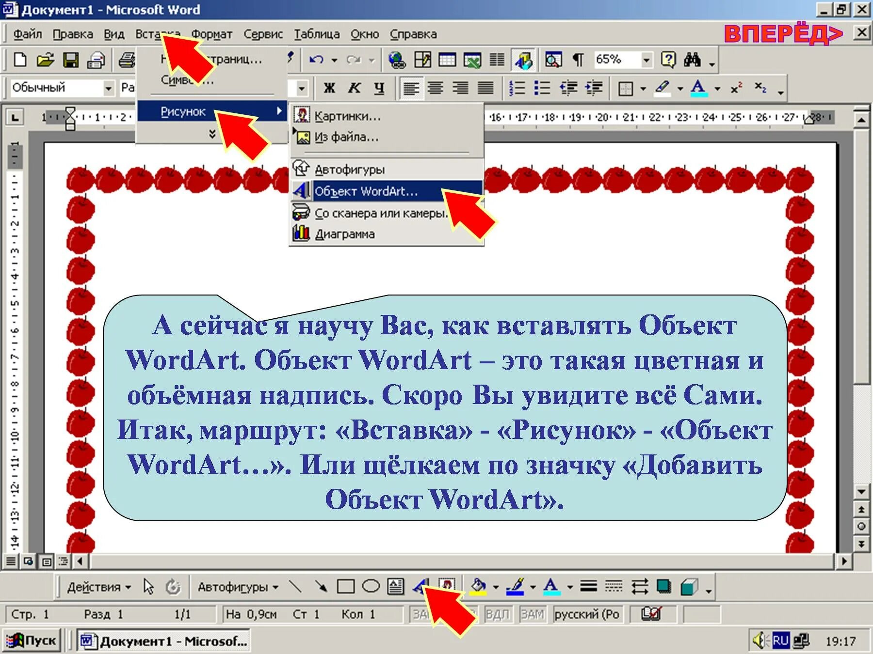
Task: Select the Oval shape tool
Action: click(x=371, y=587)
